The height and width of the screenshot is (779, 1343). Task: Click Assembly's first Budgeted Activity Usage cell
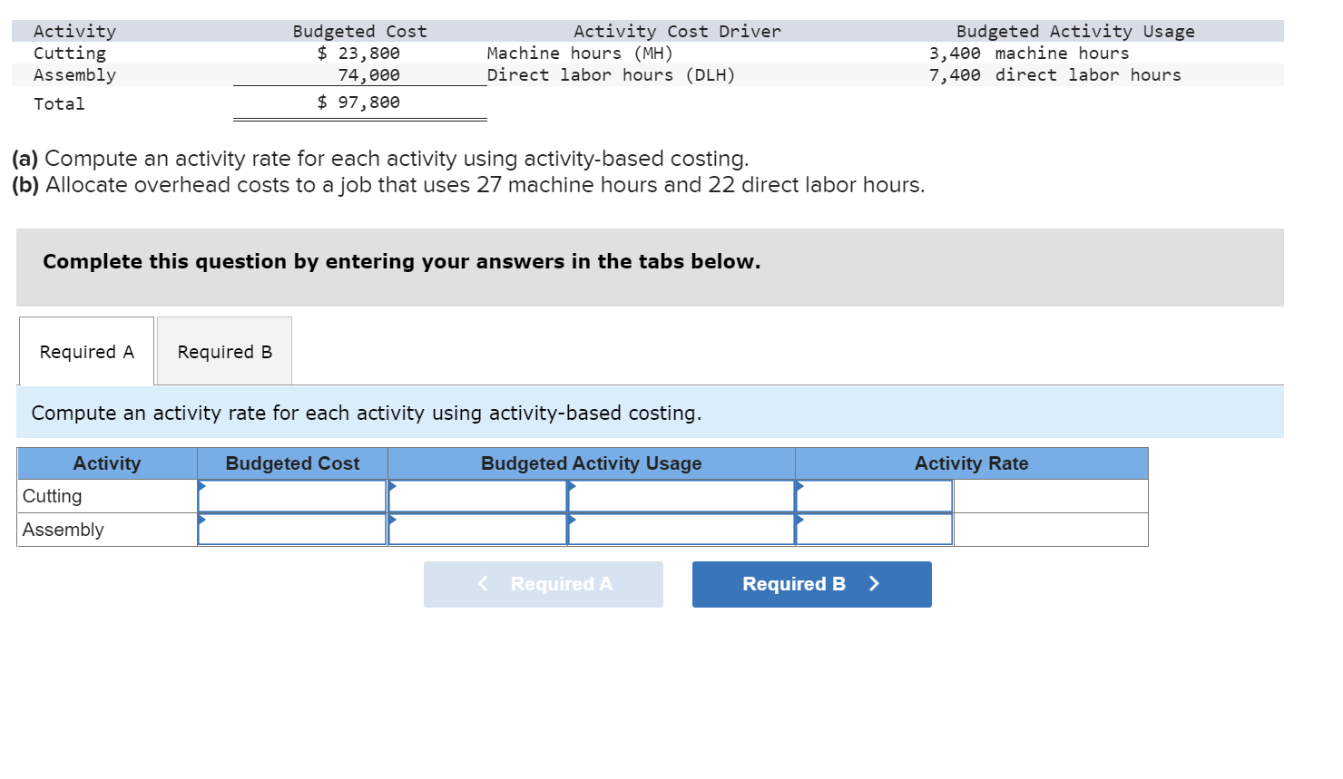click(476, 529)
